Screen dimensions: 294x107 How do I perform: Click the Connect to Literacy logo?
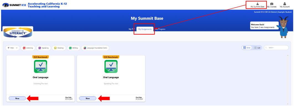point(18,32)
